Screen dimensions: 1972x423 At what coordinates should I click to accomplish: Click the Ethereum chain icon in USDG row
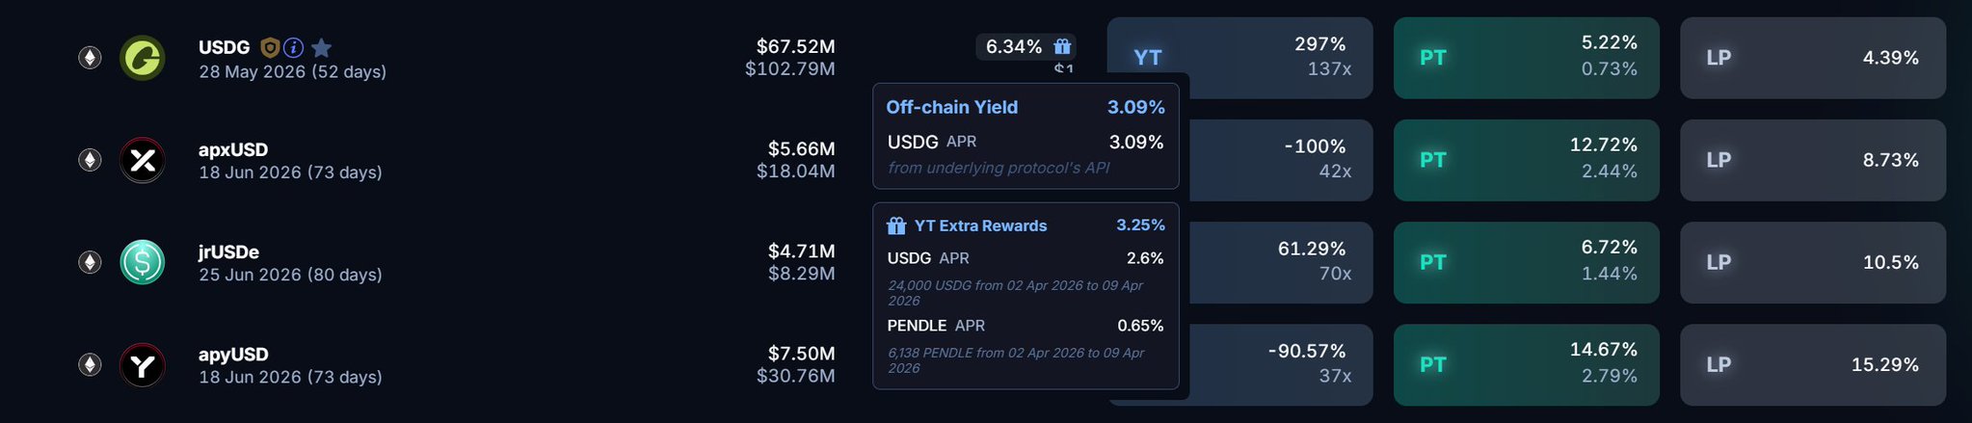[x=90, y=58]
